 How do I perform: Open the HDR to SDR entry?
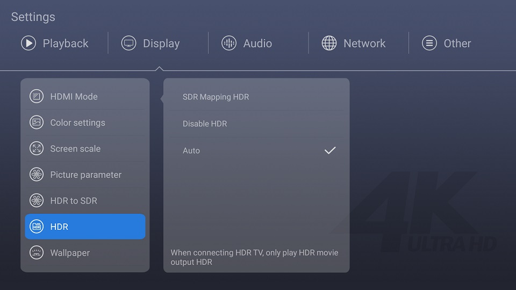tap(85, 200)
